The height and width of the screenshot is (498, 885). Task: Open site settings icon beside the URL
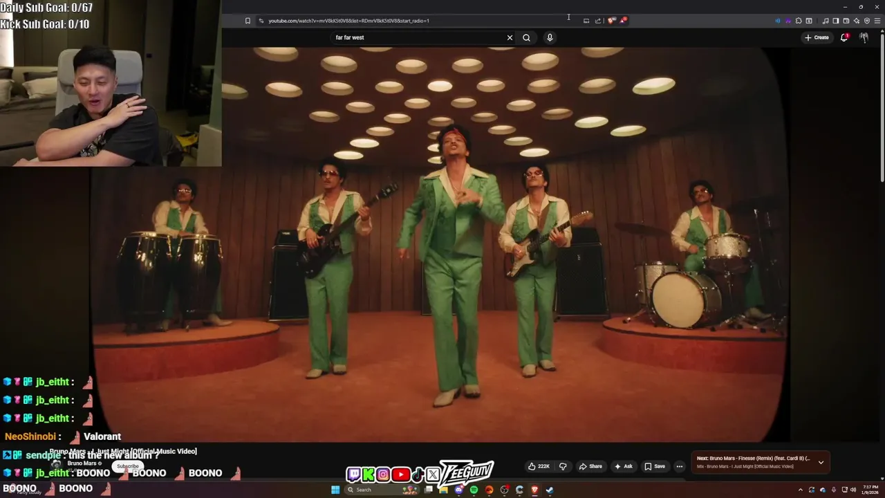click(261, 21)
